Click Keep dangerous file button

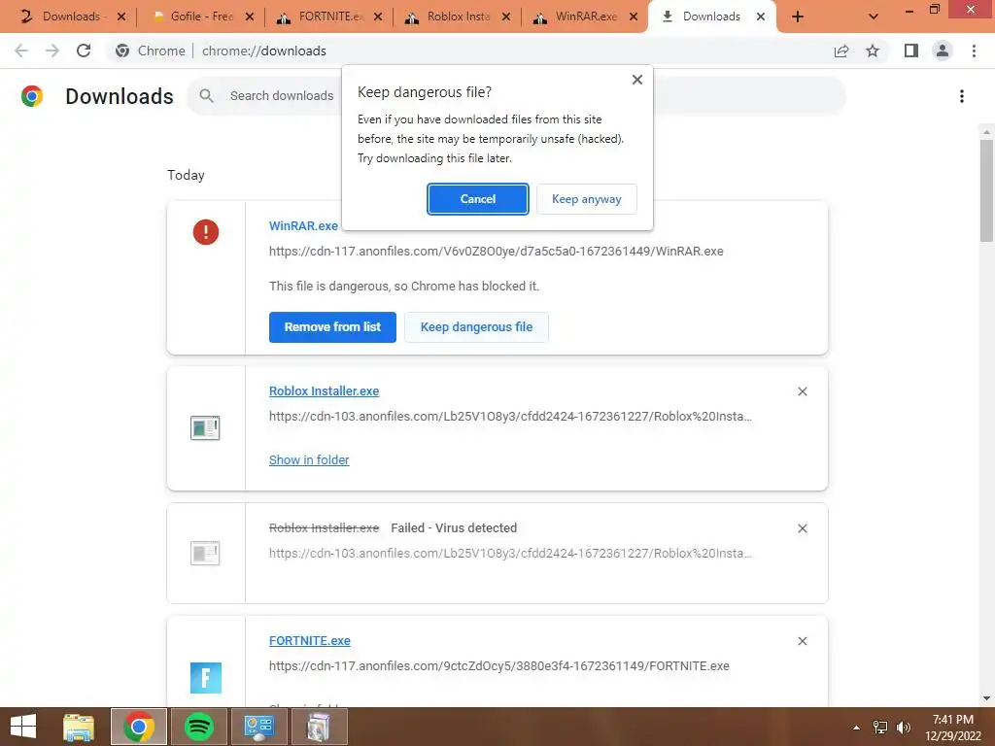476,327
